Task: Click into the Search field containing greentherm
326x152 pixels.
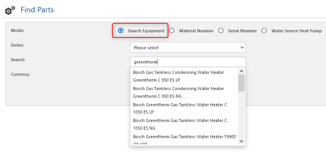Action: coord(188,62)
